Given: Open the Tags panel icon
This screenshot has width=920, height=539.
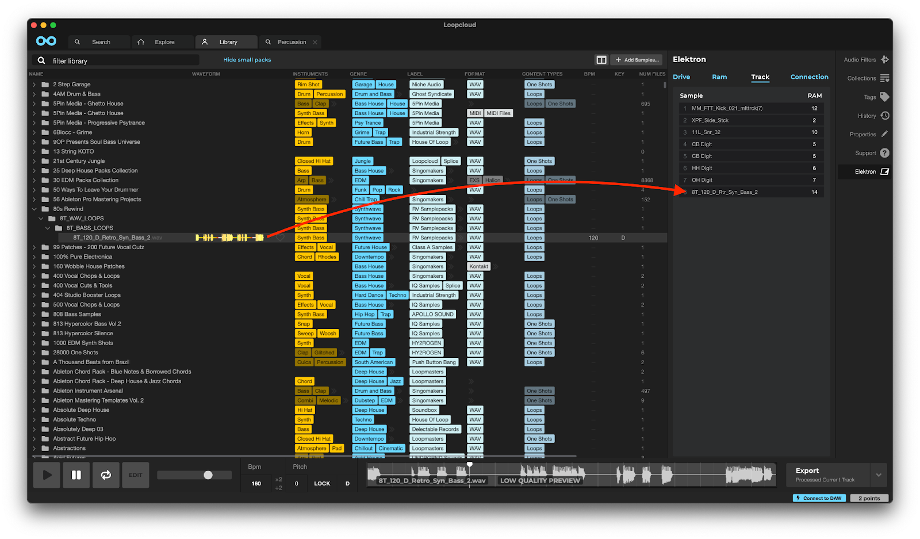Looking at the screenshot, I should coord(885,97).
